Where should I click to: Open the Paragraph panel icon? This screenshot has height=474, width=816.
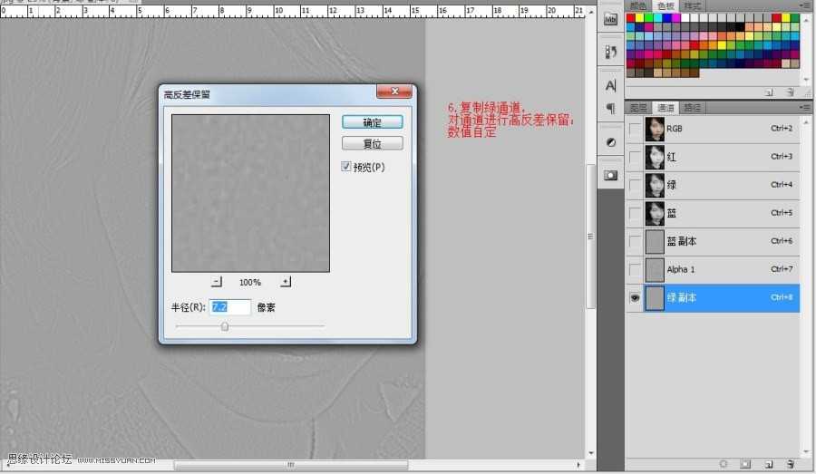click(610, 108)
